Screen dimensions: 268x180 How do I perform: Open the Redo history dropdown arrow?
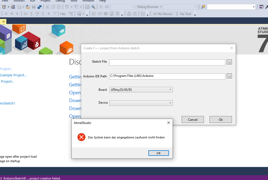click(x=81, y=7)
